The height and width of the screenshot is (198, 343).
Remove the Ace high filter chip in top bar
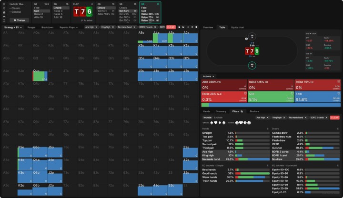96,27
